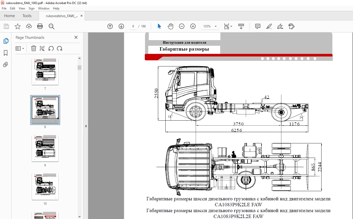This screenshot has height=219, width=353.
Task: Zoom out with the minus icon
Action: pyautogui.click(x=182, y=26)
